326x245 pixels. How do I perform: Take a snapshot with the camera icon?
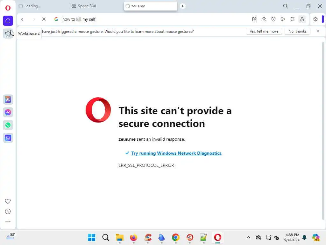pos(264,19)
